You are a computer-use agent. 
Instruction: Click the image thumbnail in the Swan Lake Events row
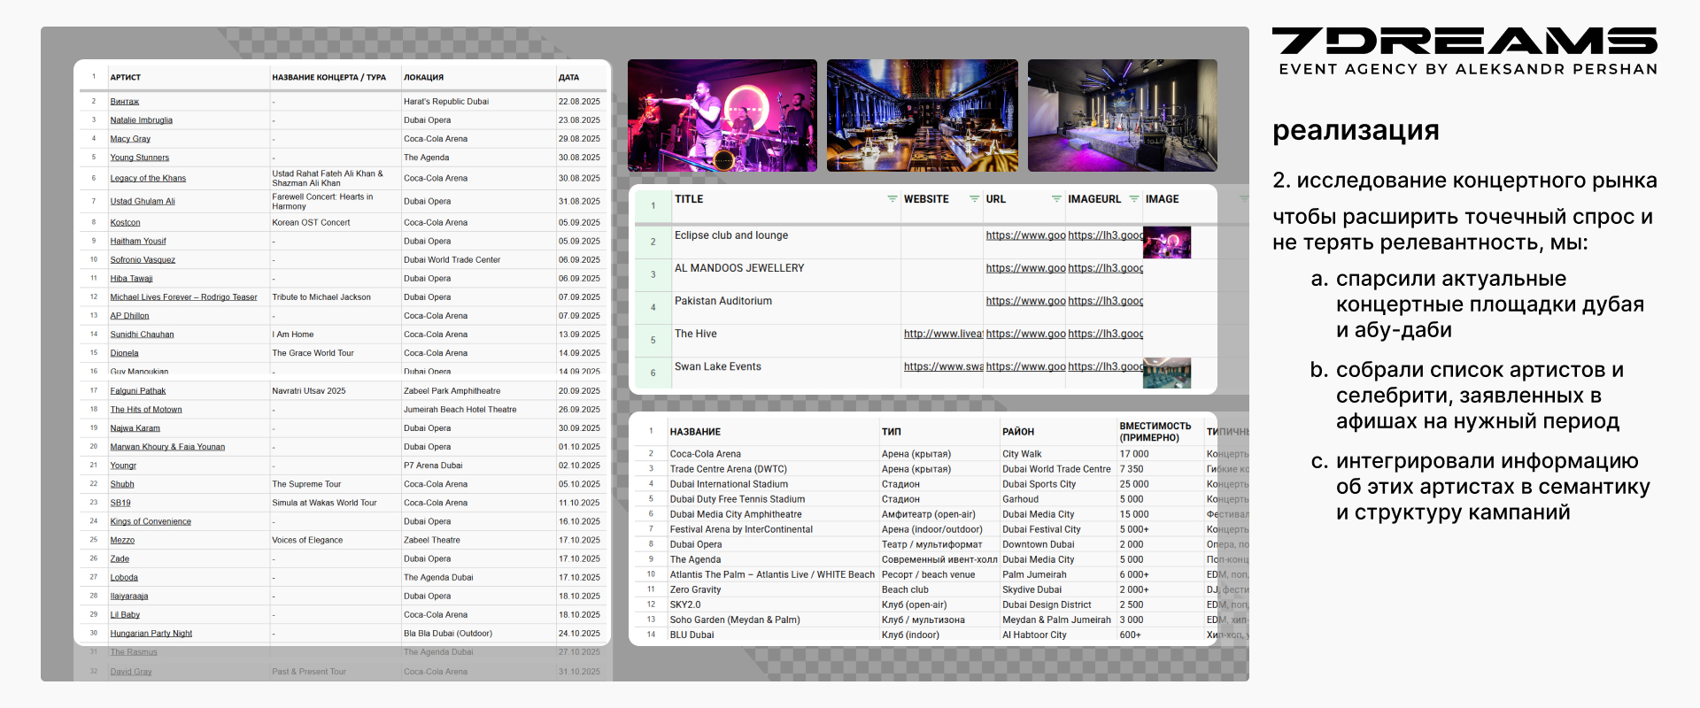click(x=1167, y=373)
